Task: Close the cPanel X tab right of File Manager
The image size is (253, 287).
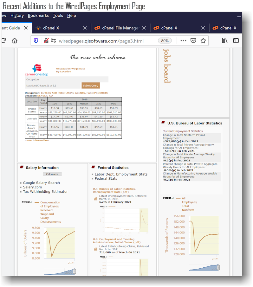Action: pyautogui.click(x=203, y=28)
